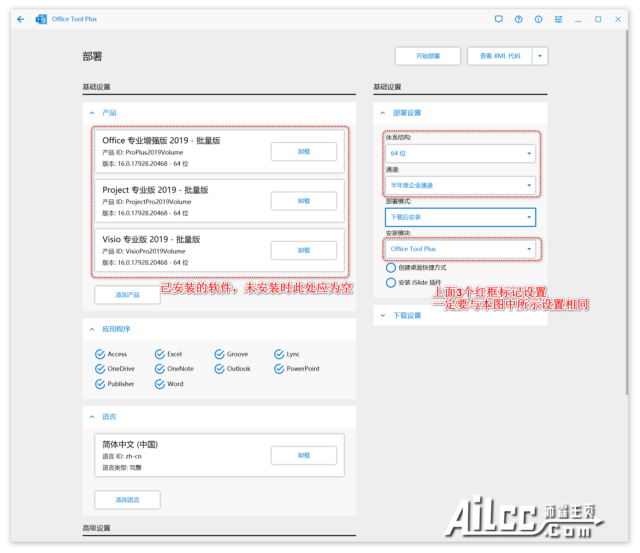Viewport: 640px width, 553px height.
Task: Click the Office Tool Plus logo icon
Action: click(x=41, y=19)
